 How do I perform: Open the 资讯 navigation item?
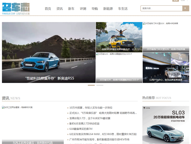[60, 9]
